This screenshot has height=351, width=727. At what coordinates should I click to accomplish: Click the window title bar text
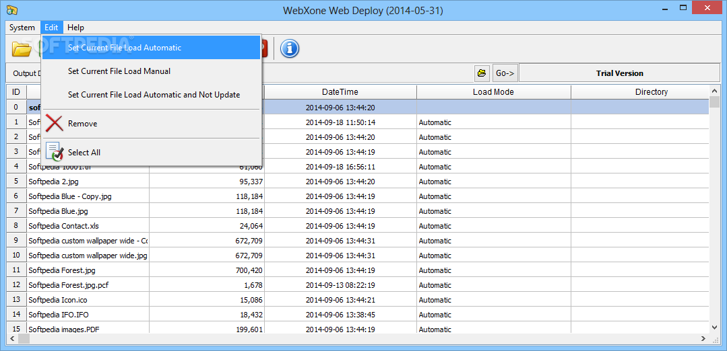[x=363, y=9]
